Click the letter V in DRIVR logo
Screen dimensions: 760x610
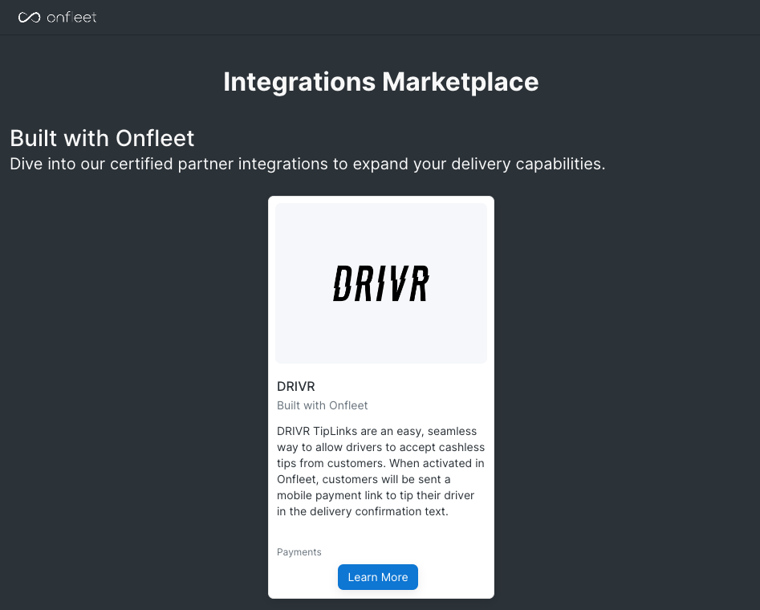click(398, 284)
